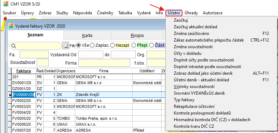Click the Souvztažnost input field

(43, 62)
